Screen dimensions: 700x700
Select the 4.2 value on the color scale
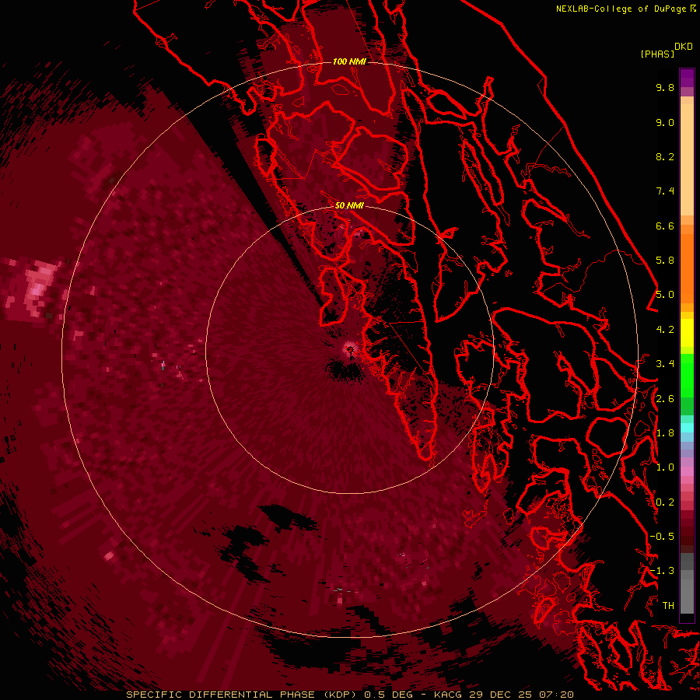coord(665,330)
